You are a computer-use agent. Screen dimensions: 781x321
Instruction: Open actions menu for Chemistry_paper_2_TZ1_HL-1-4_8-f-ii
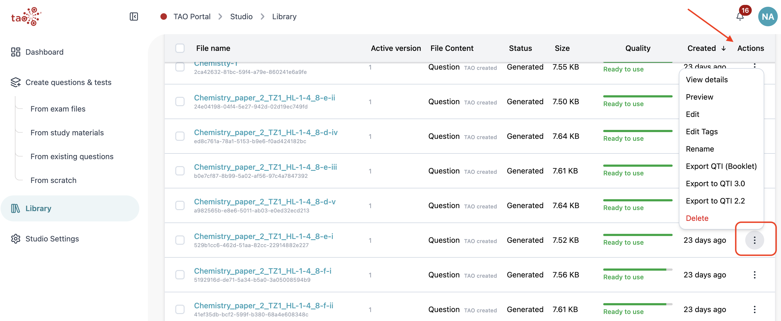coord(754,309)
